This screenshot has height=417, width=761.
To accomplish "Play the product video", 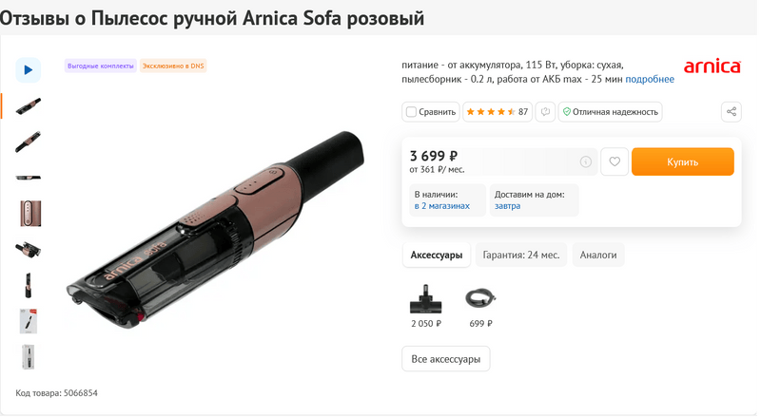I will coord(28,69).
